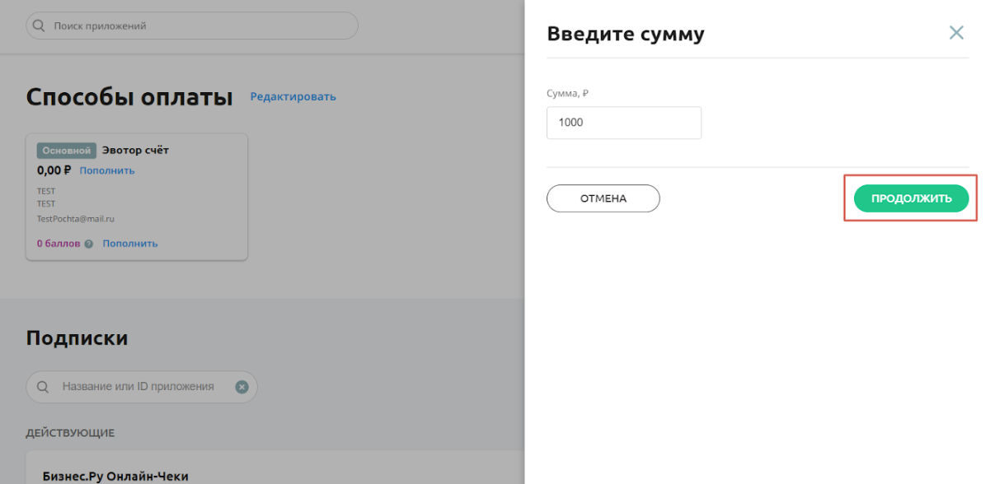Open the Редактировать link next to Способы оплаты
This screenshot has height=484, width=986.
(293, 96)
